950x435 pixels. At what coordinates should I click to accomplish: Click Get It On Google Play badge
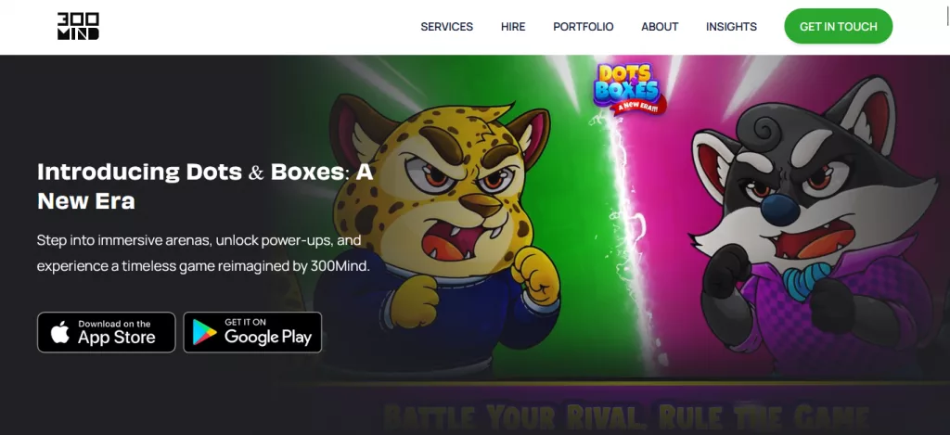[x=252, y=332]
